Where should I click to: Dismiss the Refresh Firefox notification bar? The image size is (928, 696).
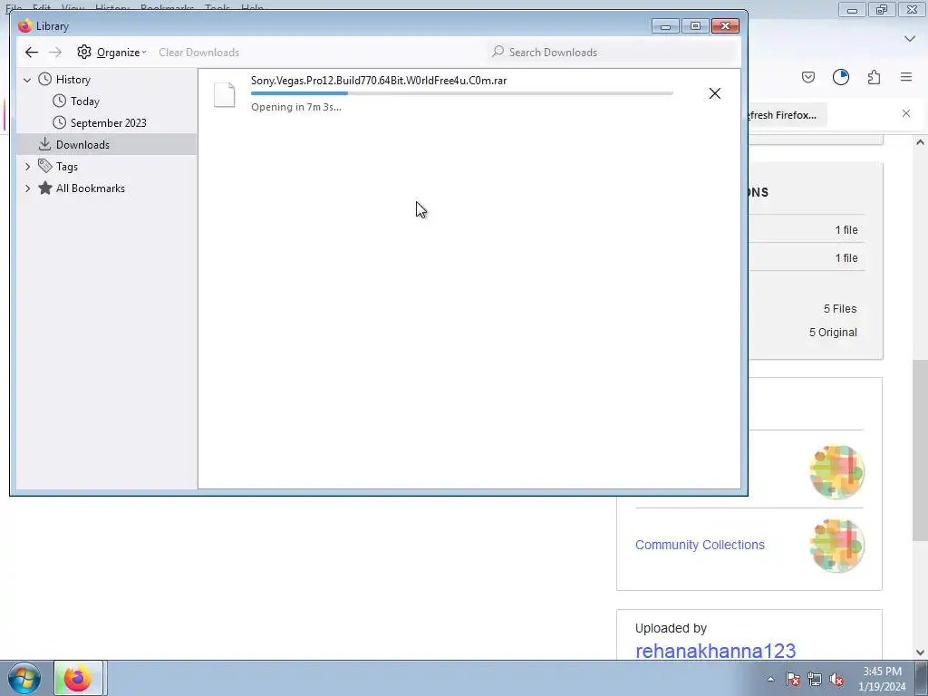click(906, 113)
